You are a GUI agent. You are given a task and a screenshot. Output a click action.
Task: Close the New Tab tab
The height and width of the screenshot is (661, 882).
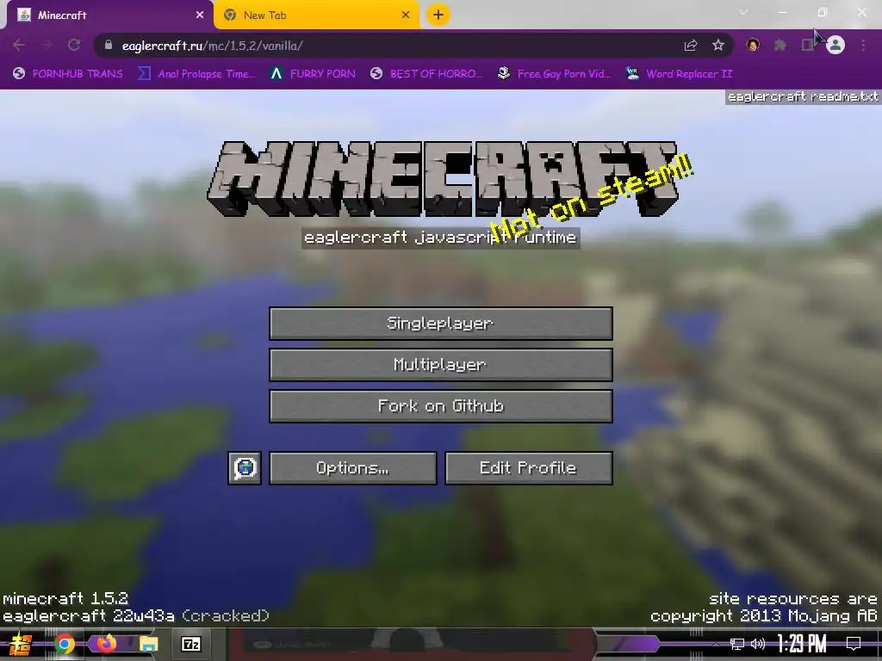click(x=406, y=15)
